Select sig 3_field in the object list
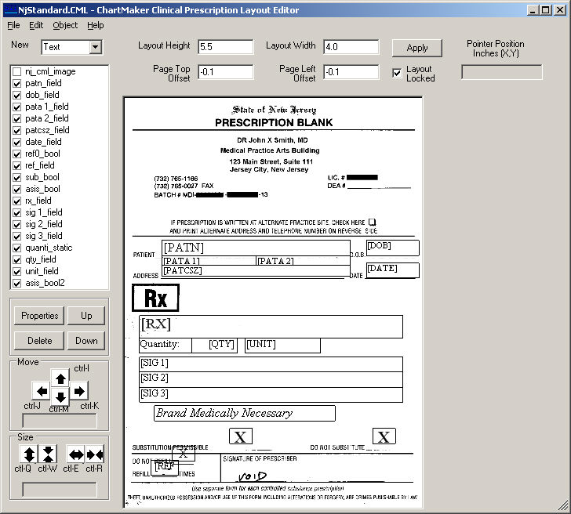Viewport: 571px width, 514px height. pos(44,236)
